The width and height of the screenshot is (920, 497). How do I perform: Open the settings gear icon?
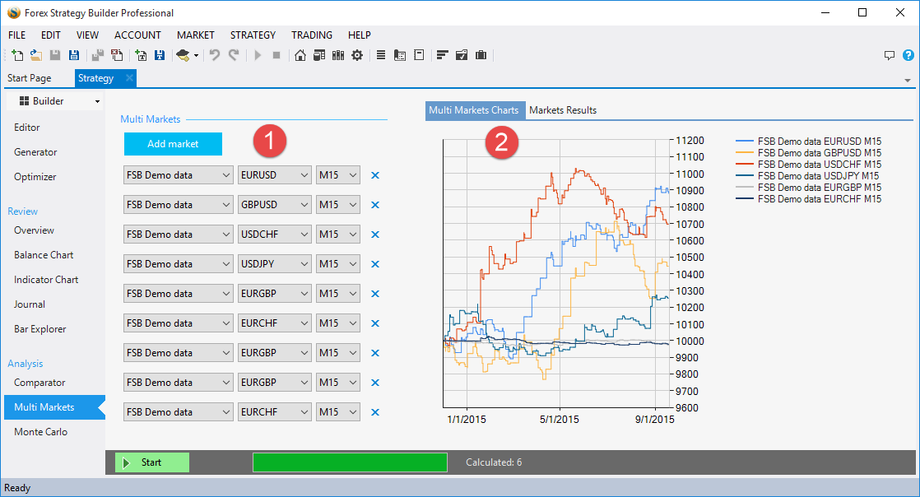357,55
